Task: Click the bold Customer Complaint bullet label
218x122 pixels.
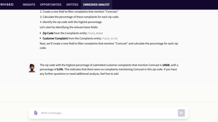Action: pyautogui.click(x=55, y=38)
